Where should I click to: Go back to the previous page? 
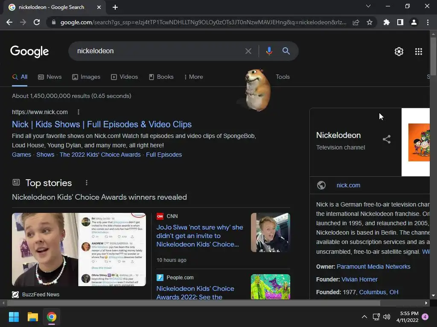9,22
